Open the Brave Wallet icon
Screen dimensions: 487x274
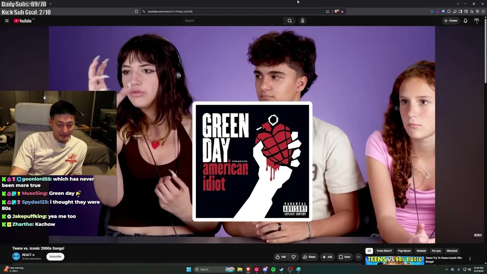click(466, 11)
